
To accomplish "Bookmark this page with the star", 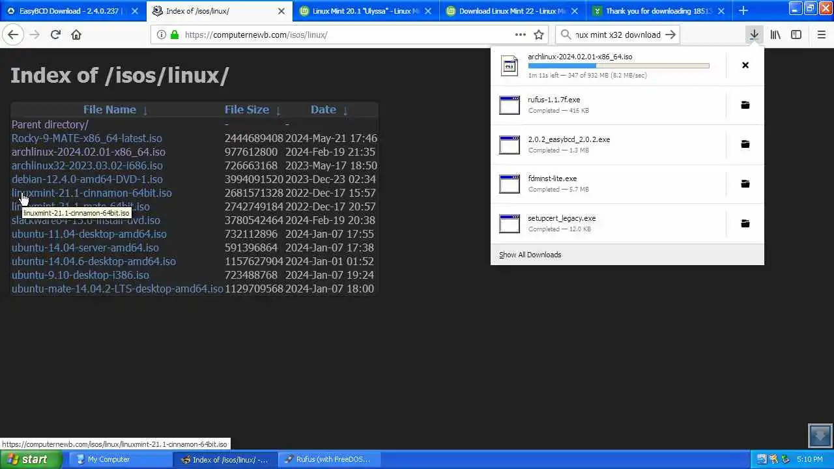I will 539,35.
